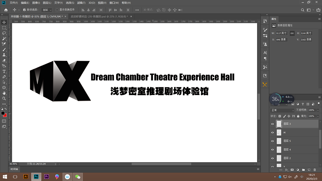Open the auto-select 图层 dropdown
The height and width of the screenshot is (181, 322).
click(47, 10)
